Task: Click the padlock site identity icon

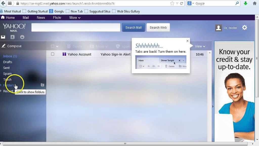Action: [18, 3]
